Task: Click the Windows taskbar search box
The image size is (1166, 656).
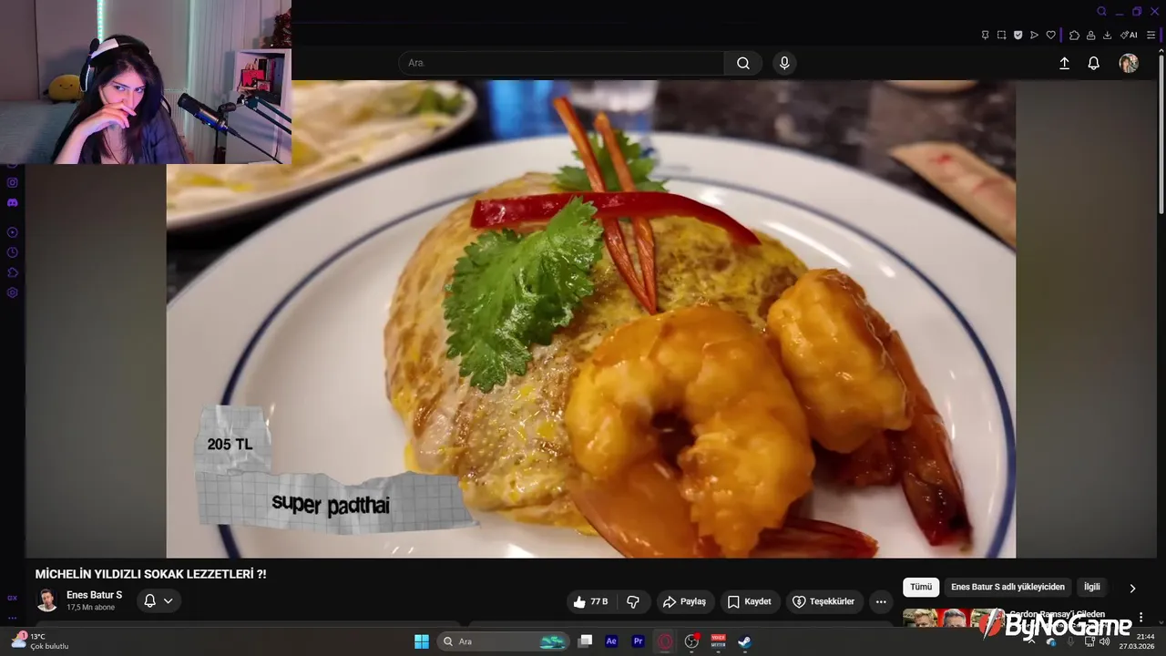Action: pos(504,641)
